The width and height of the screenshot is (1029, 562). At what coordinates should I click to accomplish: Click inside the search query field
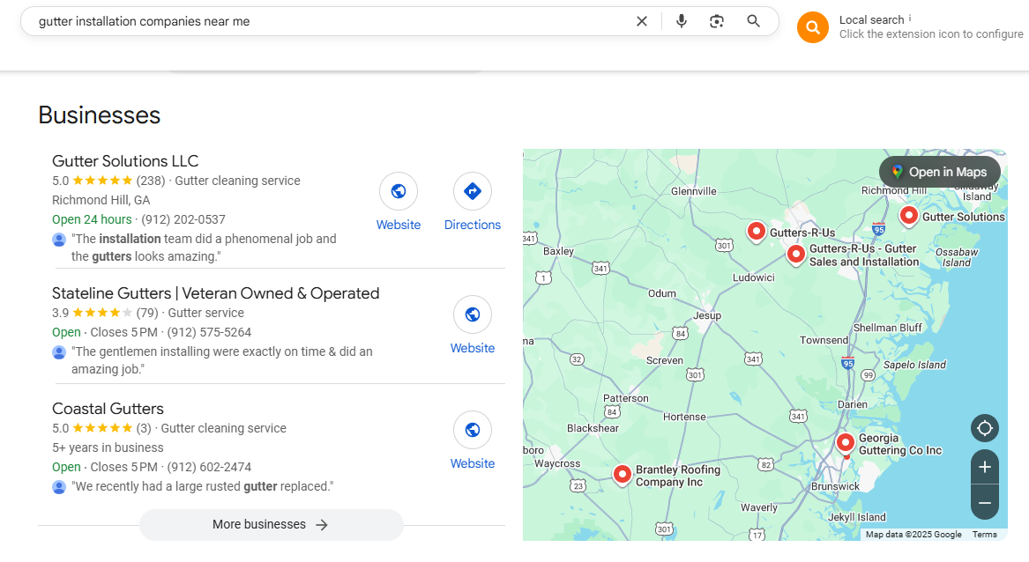click(326, 21)
